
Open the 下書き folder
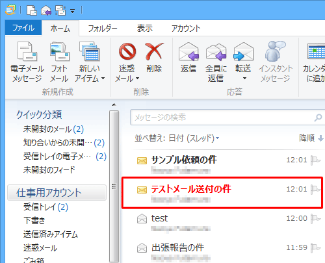[x=34, y=220]
